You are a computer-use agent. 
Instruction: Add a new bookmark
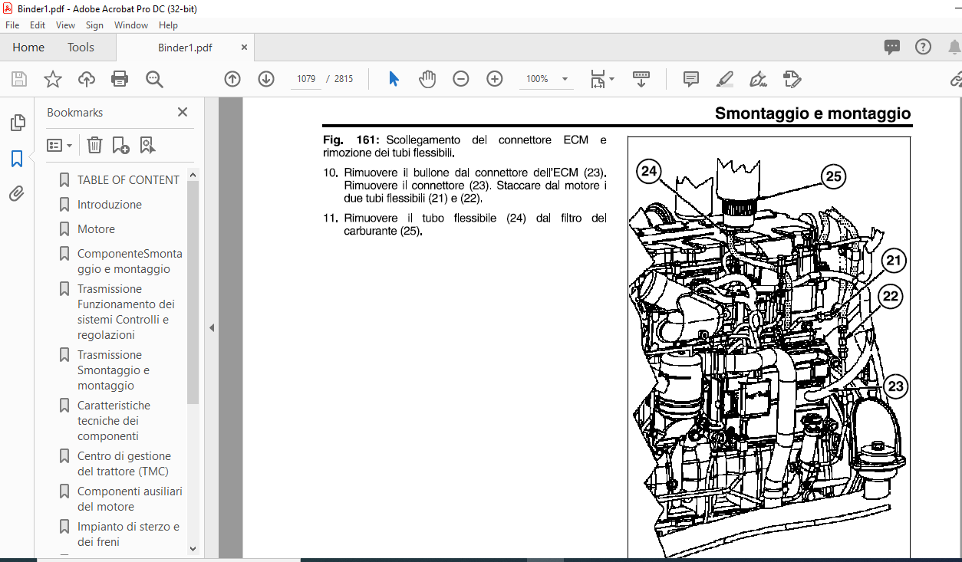[120, 145]
